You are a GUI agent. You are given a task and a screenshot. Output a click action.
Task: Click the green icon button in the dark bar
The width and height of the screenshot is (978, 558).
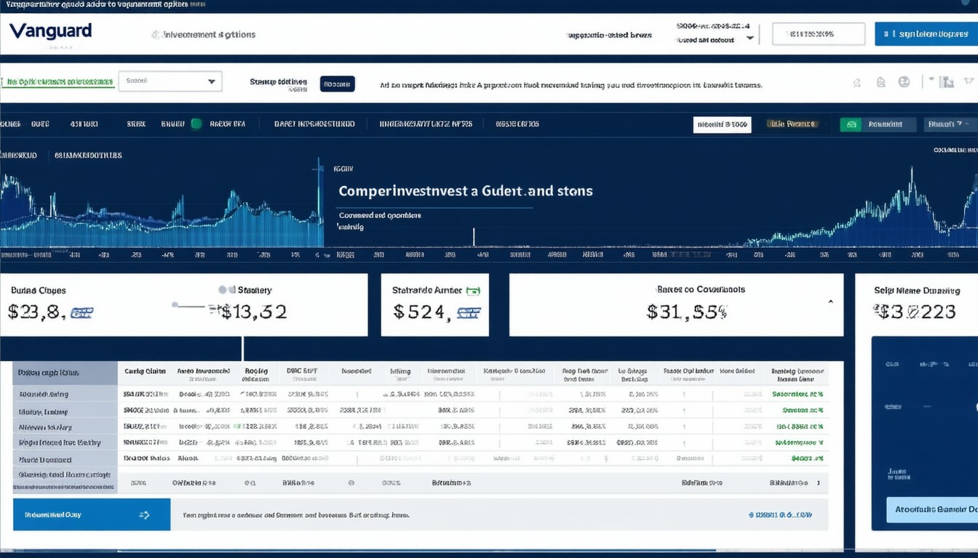pyautogui.click(x=850, y=124)
